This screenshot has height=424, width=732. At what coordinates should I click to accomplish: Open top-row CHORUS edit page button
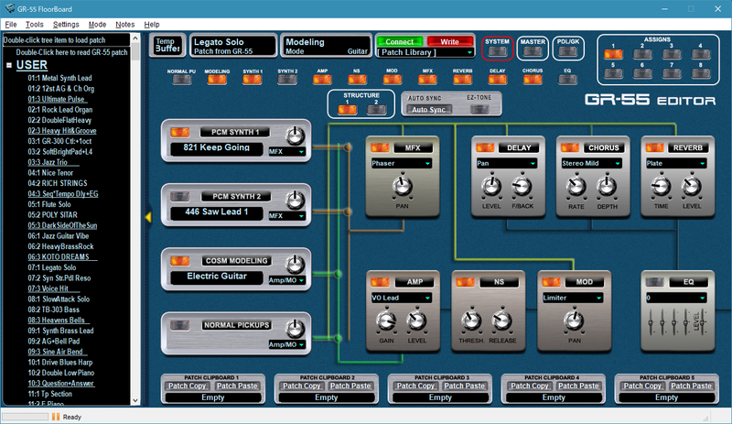tap(533, 80)
